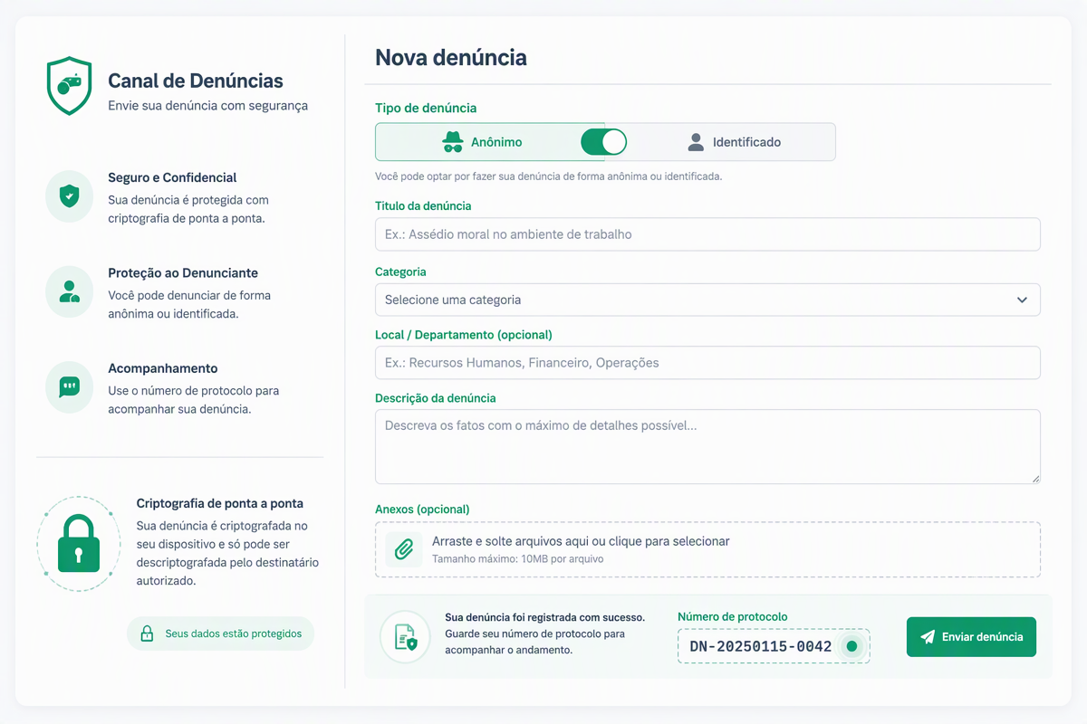Click the paper plane icon on Enviar button
Image resolution: width=1087 pixels, height=724 pixels.
coord(928,637)
